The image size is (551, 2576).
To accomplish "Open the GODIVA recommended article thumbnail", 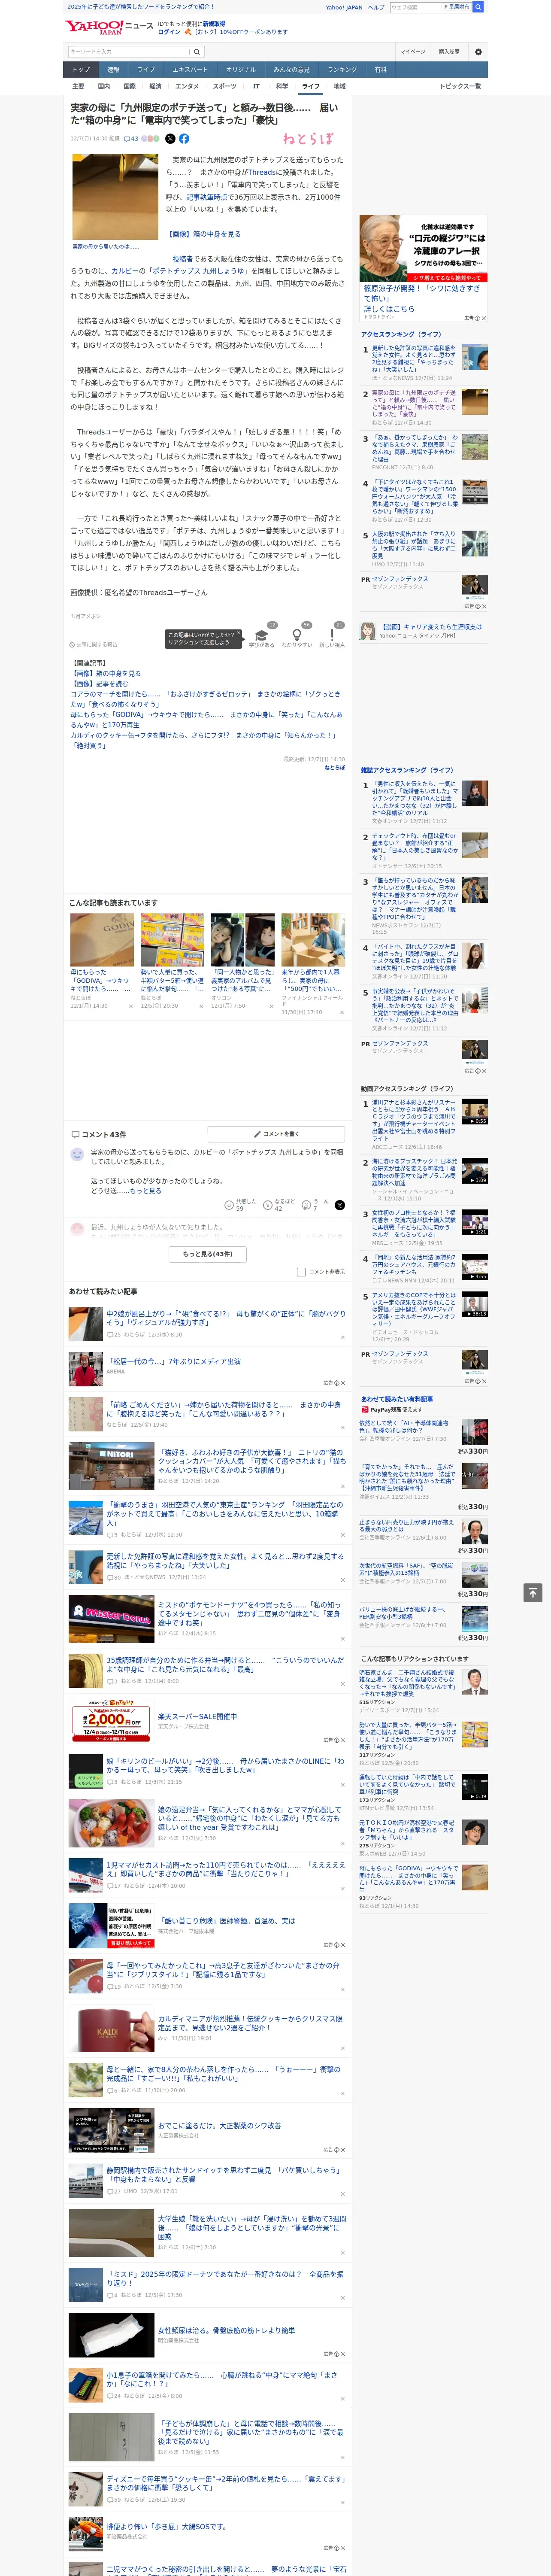I will (x=102, y=939).
